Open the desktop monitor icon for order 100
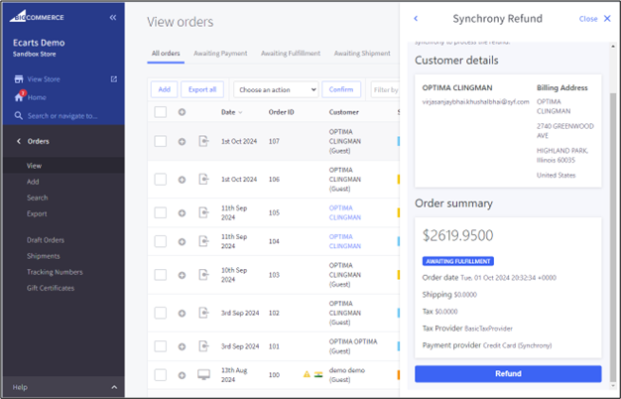This screenshot has height=399, width=621. (x=203, y=374)
